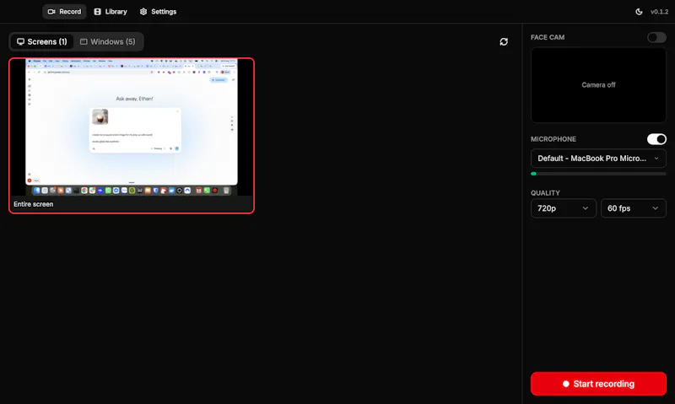Click the microphone level meter

point(598,174)
